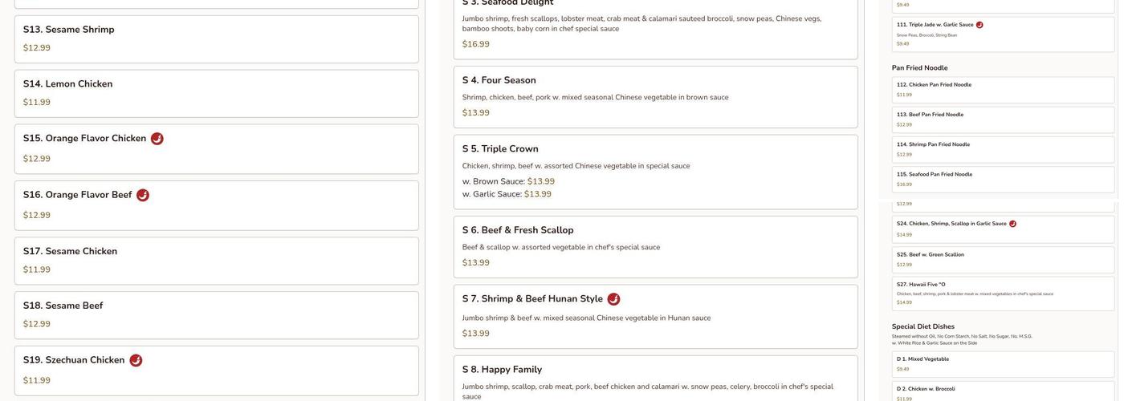Select the S 5. Triple Crown item
This screenshot has height=401, width=1124.
point(655,171)
